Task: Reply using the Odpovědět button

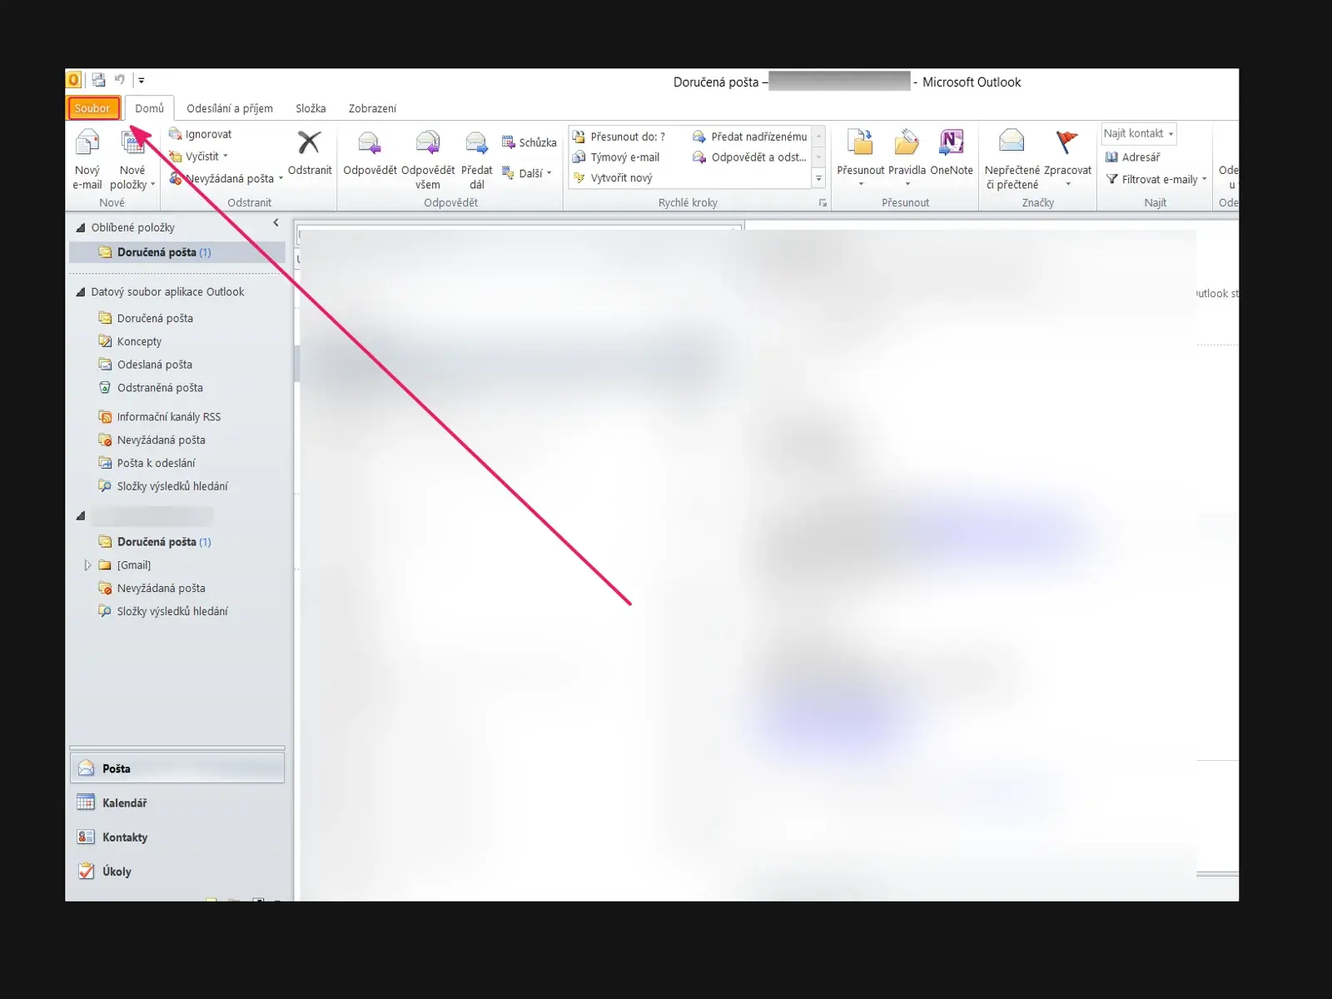Action: [370, 153]
